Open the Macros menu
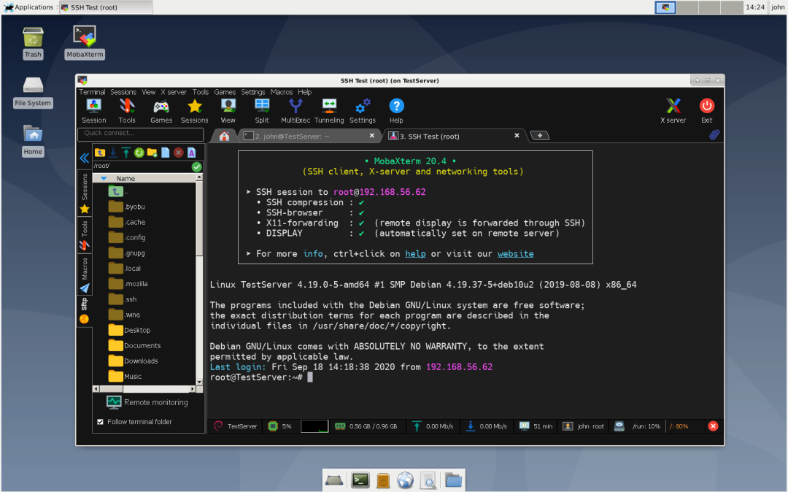Screen dimensions: 788x492 click(281, 92)
